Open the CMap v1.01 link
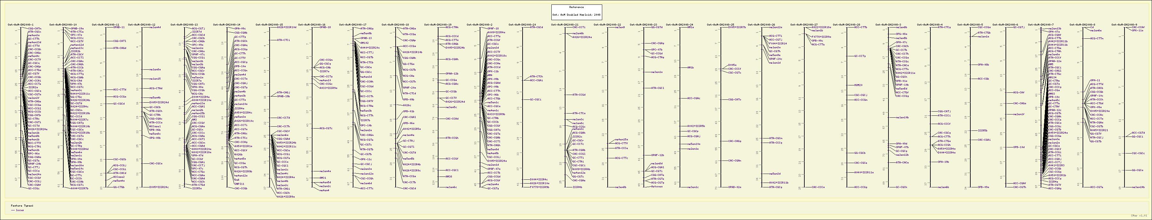Screen dimensions: 1152x220 tap(1143, 215)
